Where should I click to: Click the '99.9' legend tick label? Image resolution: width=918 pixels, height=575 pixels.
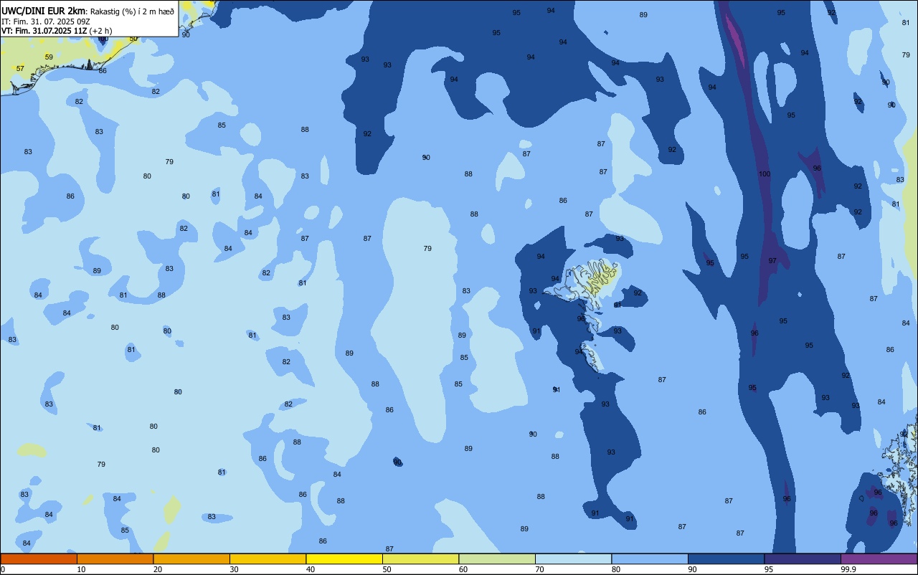(849, 569)
